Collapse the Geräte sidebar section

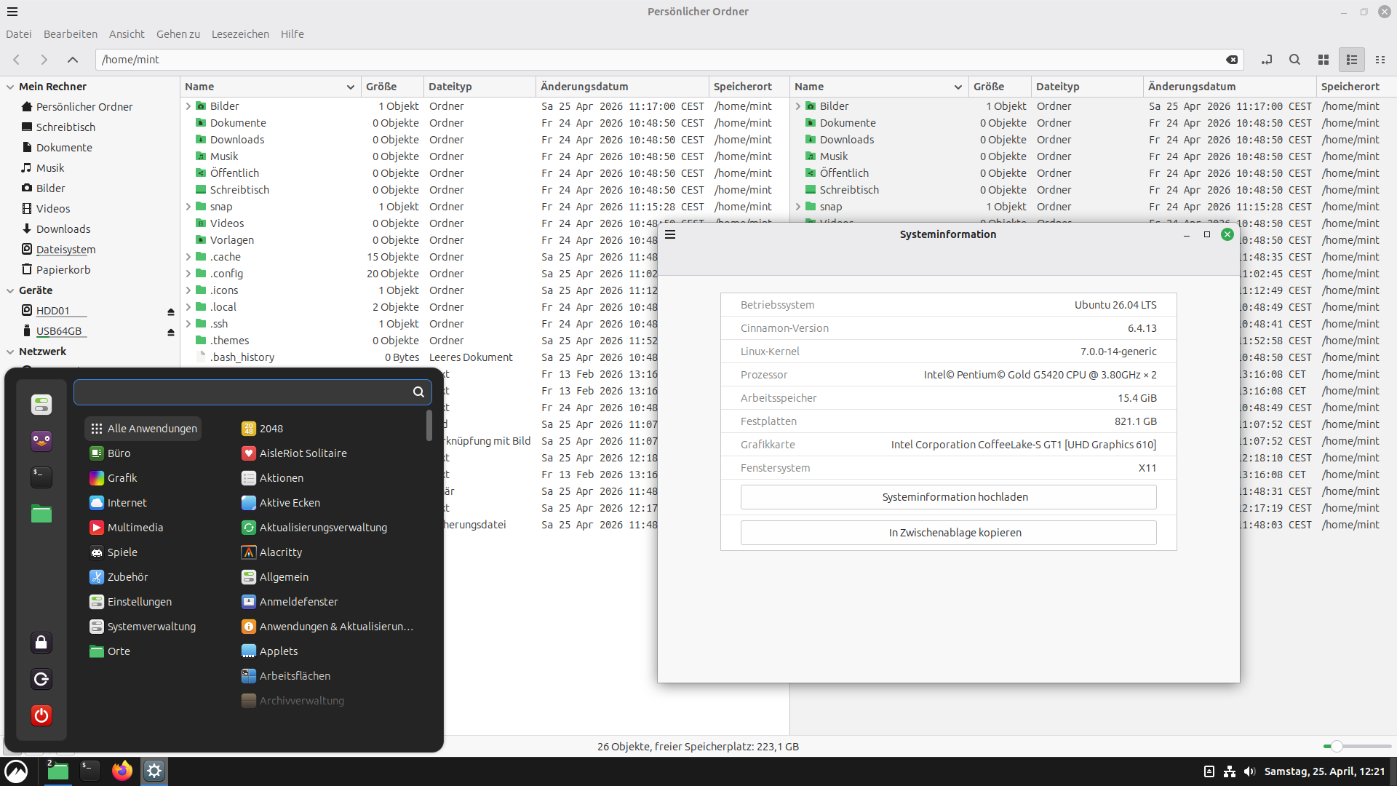[10, 290]
